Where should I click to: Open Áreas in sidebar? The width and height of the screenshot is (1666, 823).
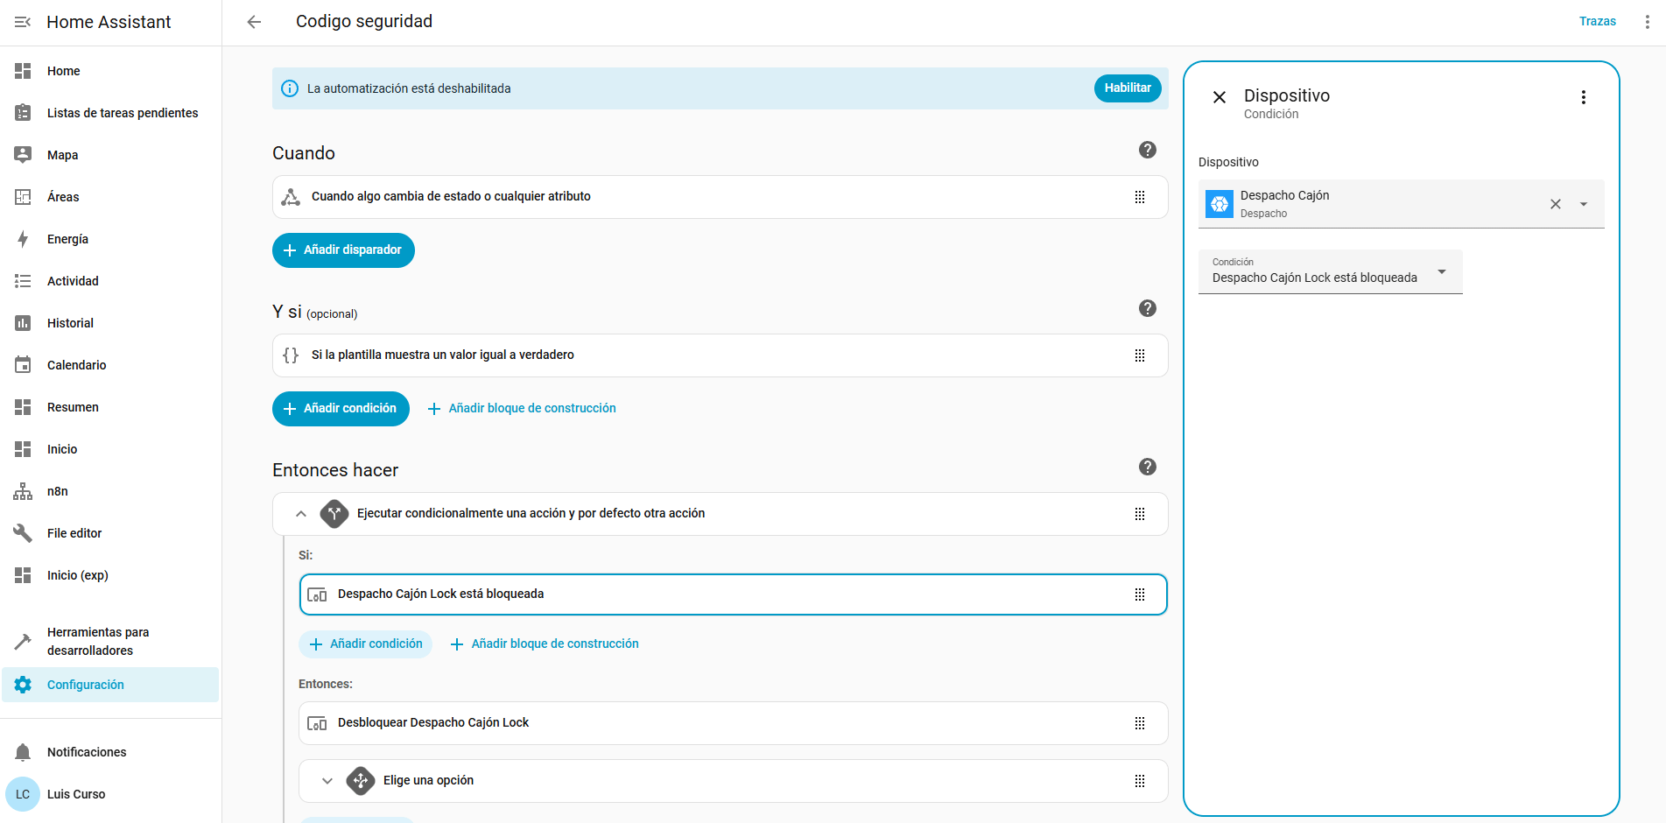point(110,197)
